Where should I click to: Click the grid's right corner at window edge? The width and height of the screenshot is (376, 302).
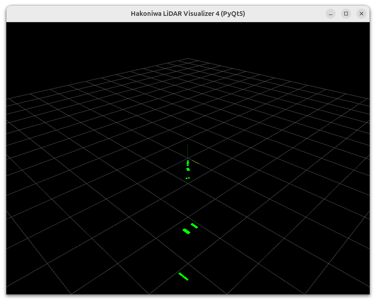coord(368,98)
